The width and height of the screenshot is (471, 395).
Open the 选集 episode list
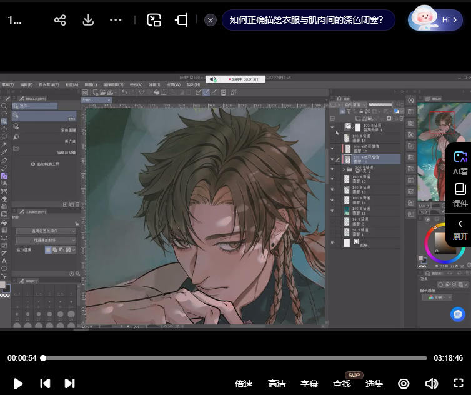374,384
